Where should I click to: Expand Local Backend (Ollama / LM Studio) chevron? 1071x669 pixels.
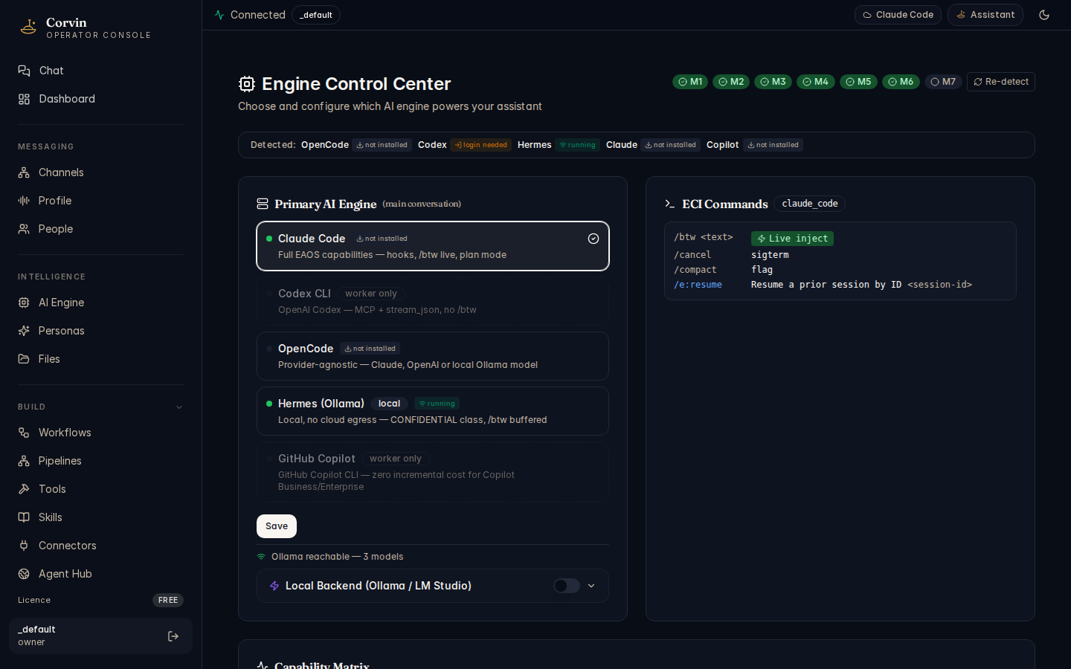(x=591, y=586)
